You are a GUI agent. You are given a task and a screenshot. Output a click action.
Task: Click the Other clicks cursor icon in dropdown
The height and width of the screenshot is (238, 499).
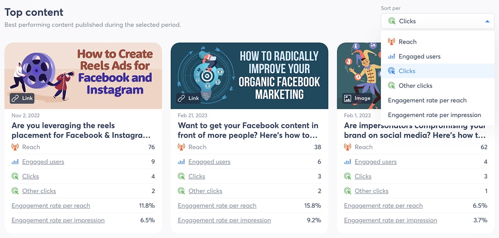coord(391,86)
